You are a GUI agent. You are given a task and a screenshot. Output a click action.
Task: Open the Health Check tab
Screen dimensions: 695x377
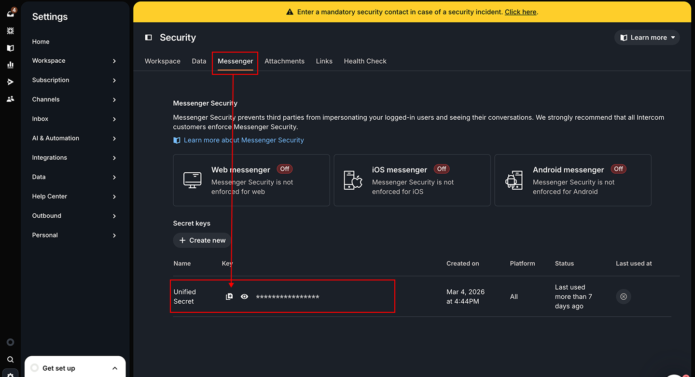tap(365, 61)
